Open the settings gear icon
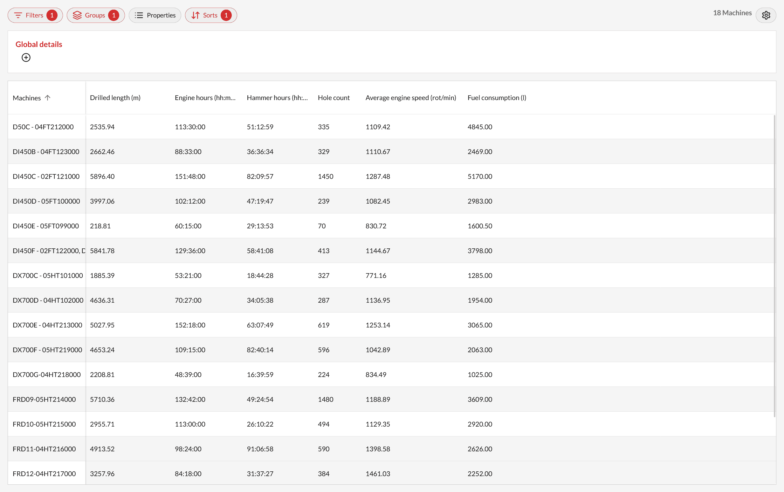Screen dimensions: 784x492 766,15
